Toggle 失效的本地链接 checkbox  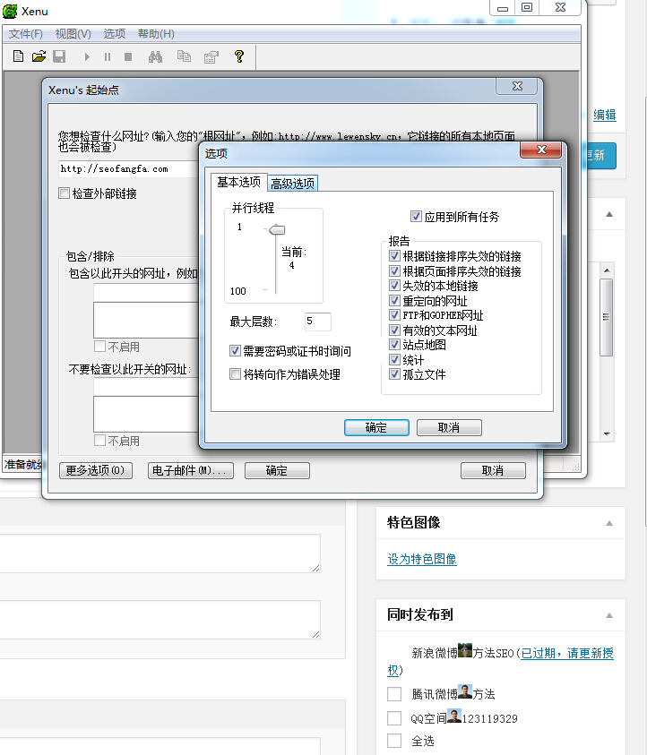(x=394, y=286)
